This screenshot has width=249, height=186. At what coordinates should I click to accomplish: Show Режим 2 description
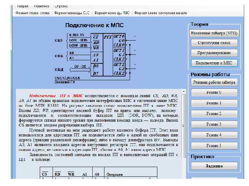click(x=214, y=114)
